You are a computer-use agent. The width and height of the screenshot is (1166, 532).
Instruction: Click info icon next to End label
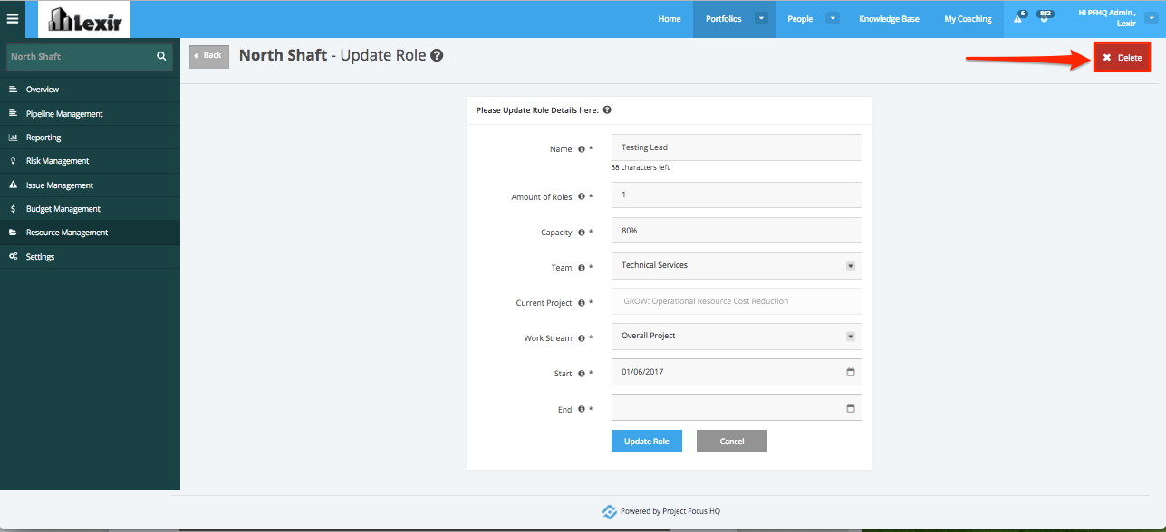(582, 409)
